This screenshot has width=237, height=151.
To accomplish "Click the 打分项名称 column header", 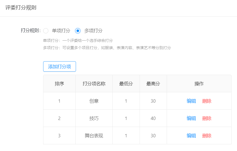I will tap(94, 84).
